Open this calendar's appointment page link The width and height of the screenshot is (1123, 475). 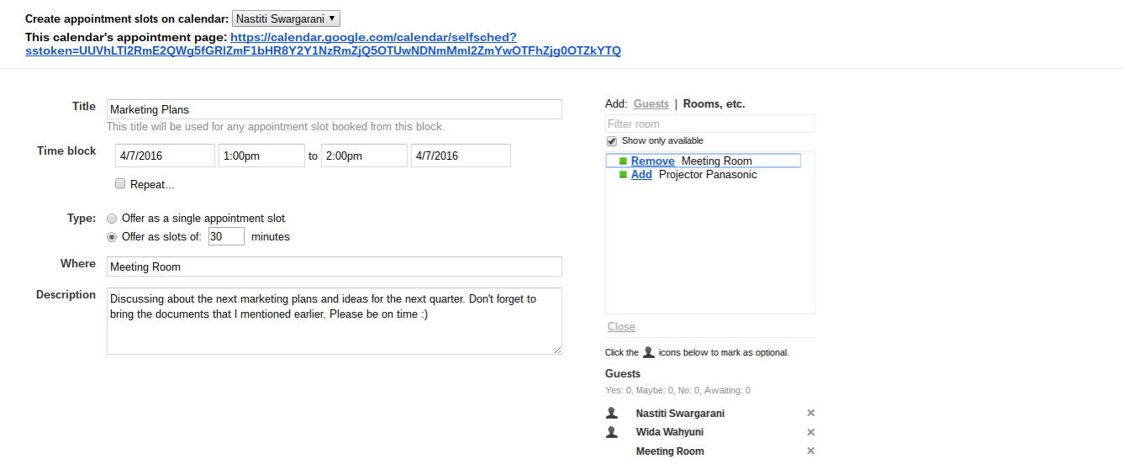pyautogui.click(x=373, y=38)
